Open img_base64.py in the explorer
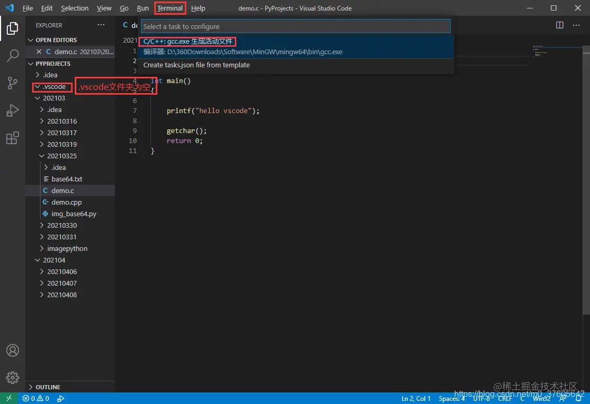This screenshot has height=404, width=590. click(69, 214)
